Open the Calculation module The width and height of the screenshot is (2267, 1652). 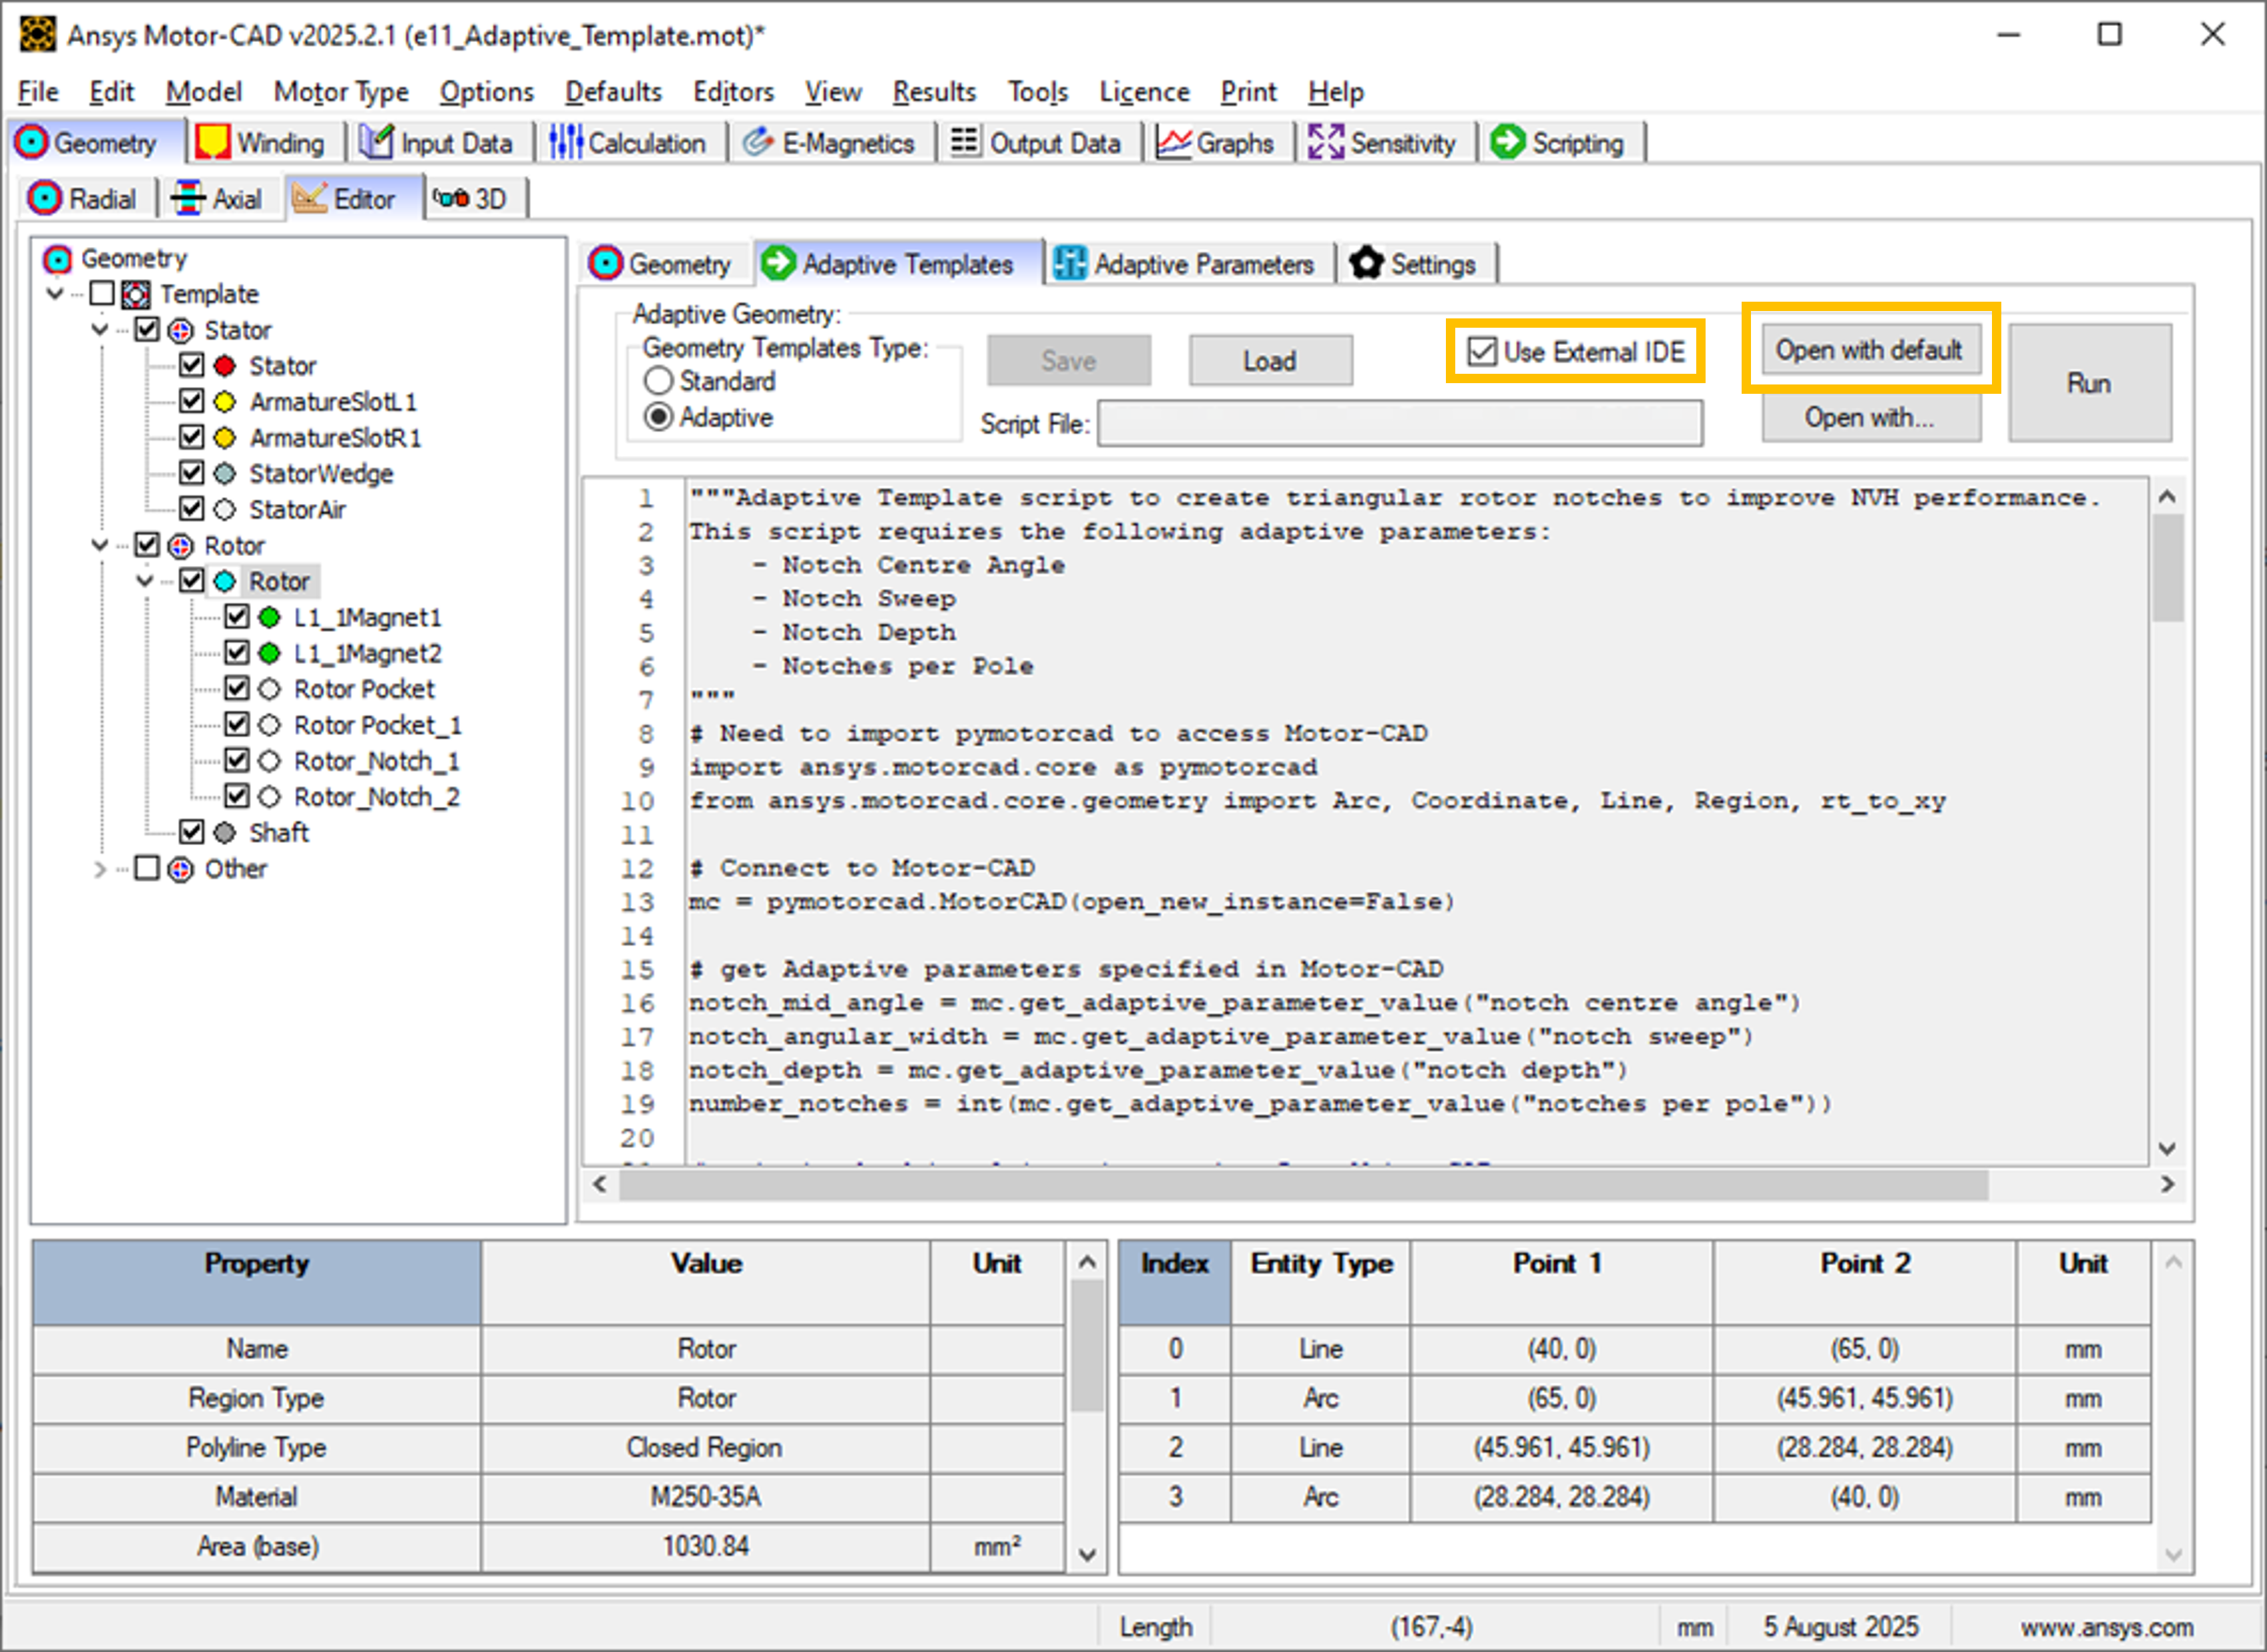pos(631,142)
